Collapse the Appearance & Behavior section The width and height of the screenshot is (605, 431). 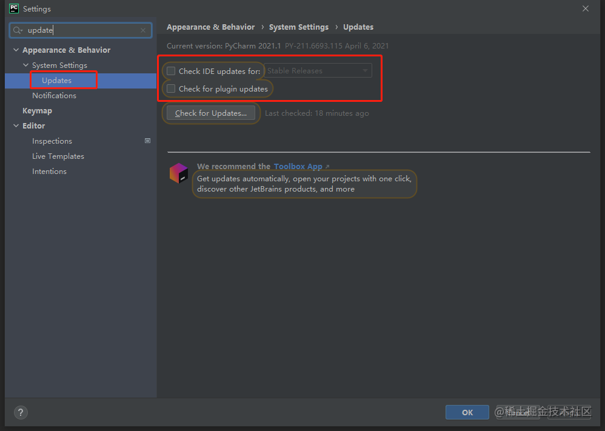[x=16, y=50]
